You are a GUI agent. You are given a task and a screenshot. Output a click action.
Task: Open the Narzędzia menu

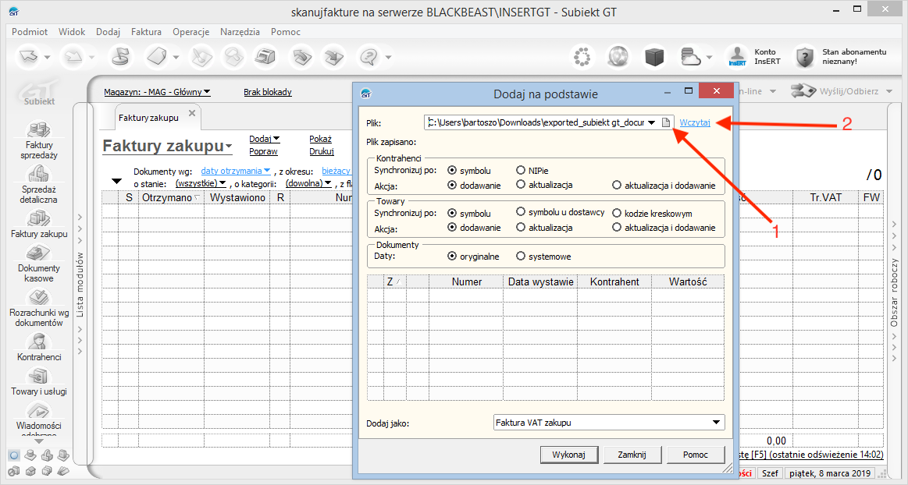[240, 32]
